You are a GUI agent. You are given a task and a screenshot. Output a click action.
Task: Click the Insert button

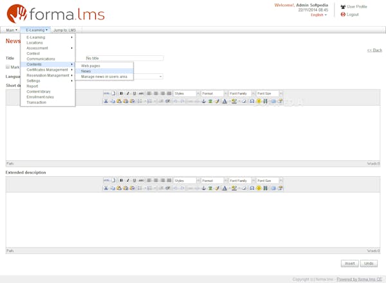pyautogui.click(x=349, y=263)
